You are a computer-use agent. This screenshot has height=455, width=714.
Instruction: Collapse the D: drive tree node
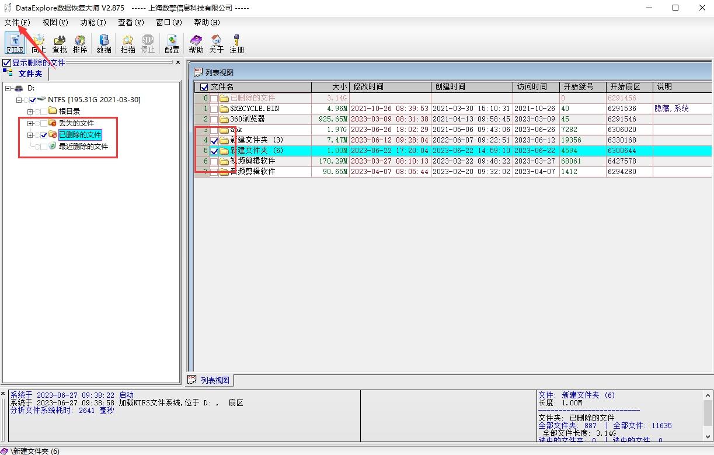pos(8,88)
